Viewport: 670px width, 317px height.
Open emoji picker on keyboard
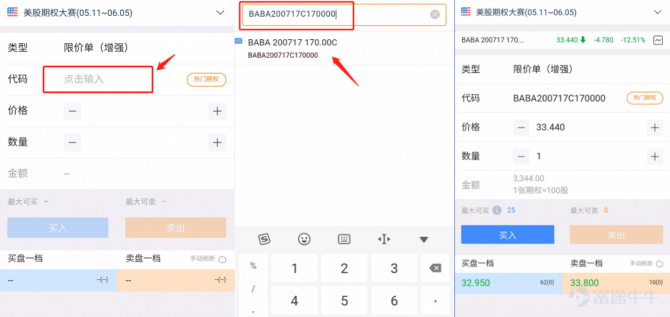tap(304, 239)
